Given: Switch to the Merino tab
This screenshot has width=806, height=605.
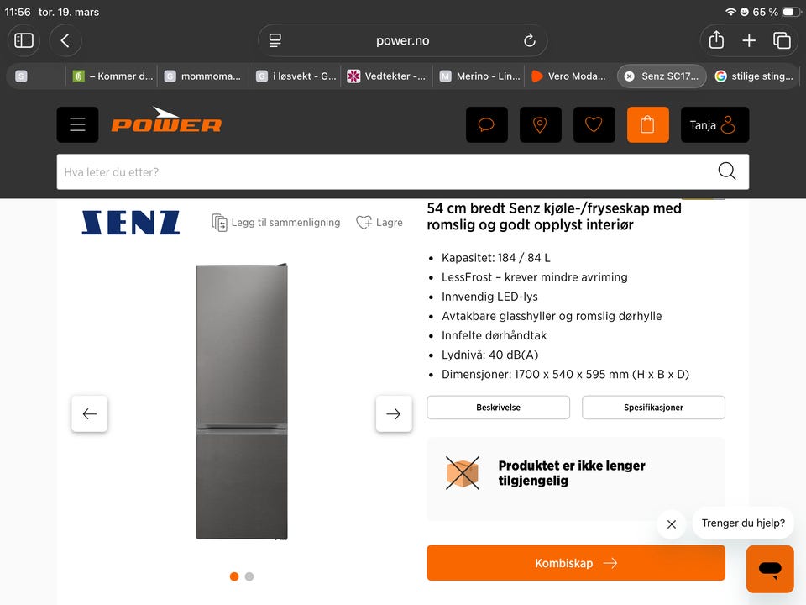Looking at the screenshot, I should pyautogui.click(x=480, y=76).
